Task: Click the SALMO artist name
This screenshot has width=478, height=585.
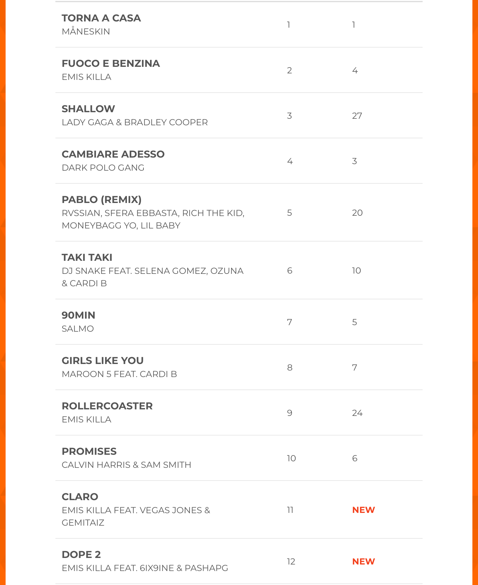Action: click(x=78, y=329)
